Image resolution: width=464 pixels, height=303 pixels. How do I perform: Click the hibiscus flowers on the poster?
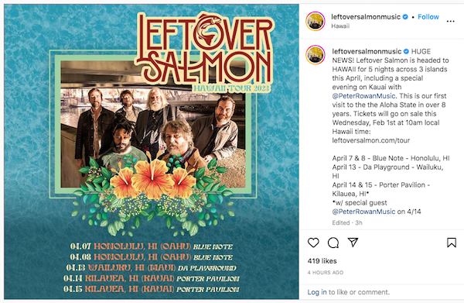(x=152, y=179)
